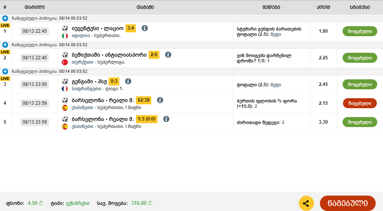This screenshot has height=211, width=383.
Task: Click the Spain flag icon in row 4
Action: pyautogui.click(x=65, y=108)
